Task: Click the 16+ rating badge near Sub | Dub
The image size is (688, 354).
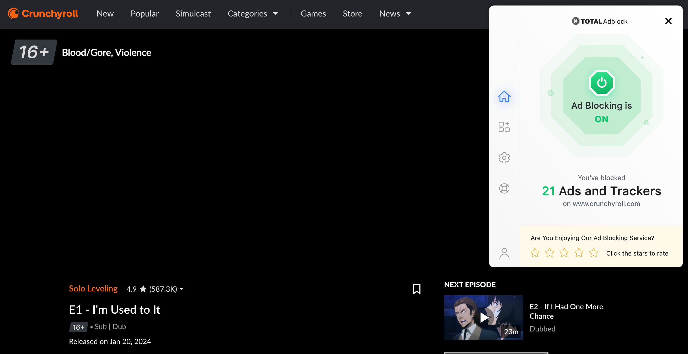Action: coord(78,327)
